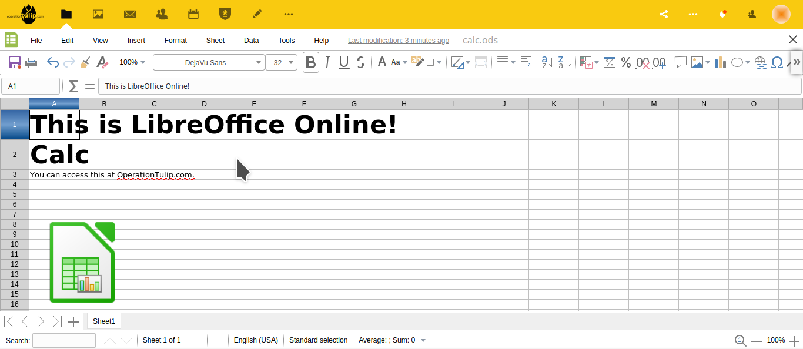Expand the shapes dropdown arrow
The width and height of the screenshot is (803, 349).
pyautogui.click(x=748, y=62)
